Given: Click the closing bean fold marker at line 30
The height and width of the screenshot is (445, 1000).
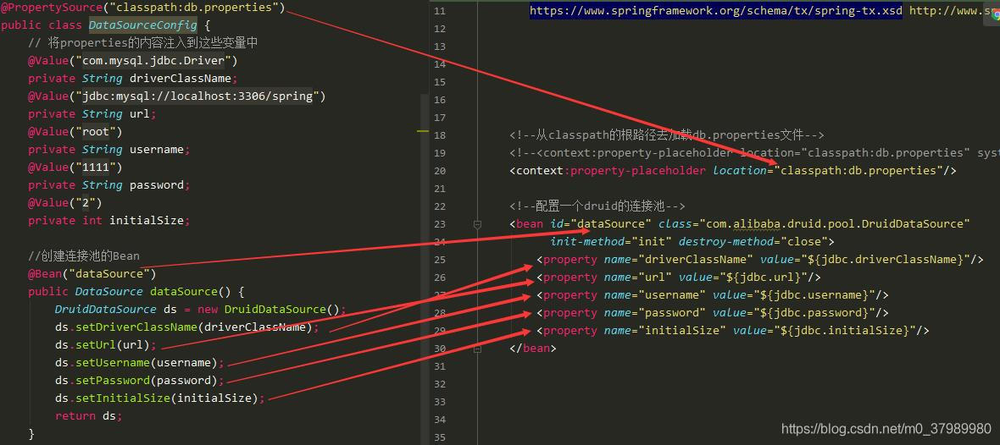Looking at the screenshot, I should click(x=477, y=349).
